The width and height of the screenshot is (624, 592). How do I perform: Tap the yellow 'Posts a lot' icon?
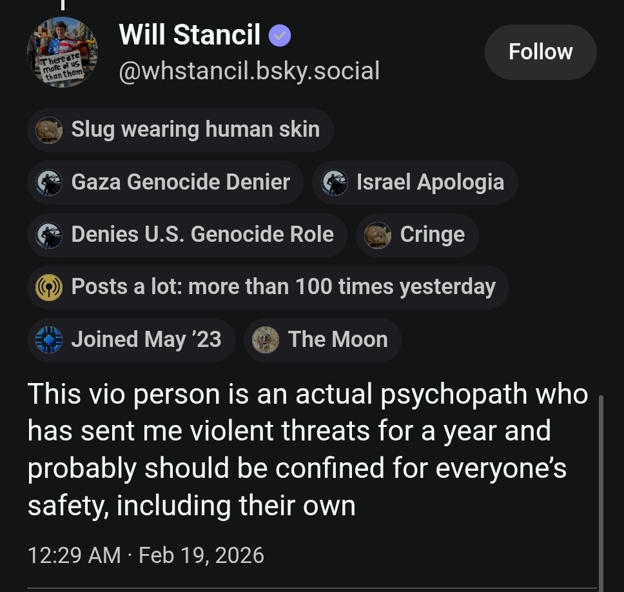[50, 287]
